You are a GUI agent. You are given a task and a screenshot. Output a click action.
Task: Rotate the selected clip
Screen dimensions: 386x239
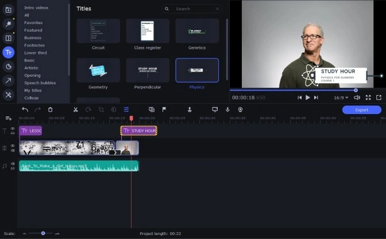coord(88,109)
